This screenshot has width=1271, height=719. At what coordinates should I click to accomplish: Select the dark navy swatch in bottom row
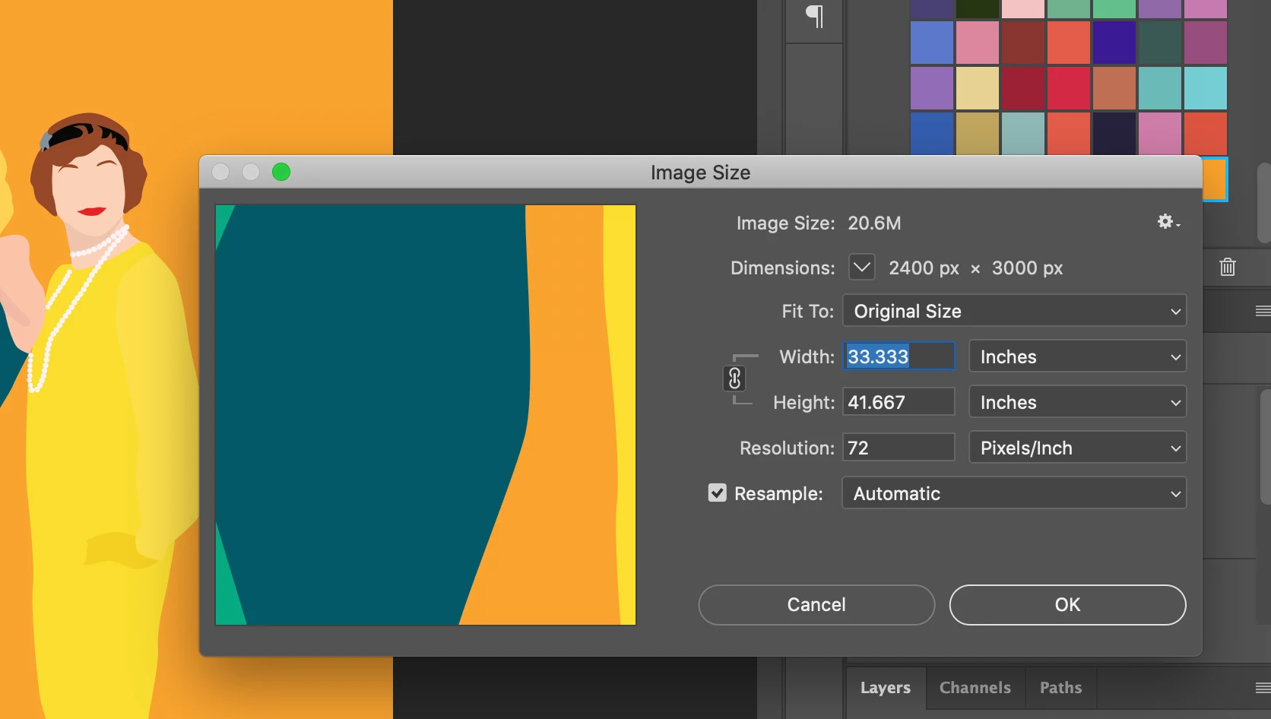click(x=1114, y=134)
